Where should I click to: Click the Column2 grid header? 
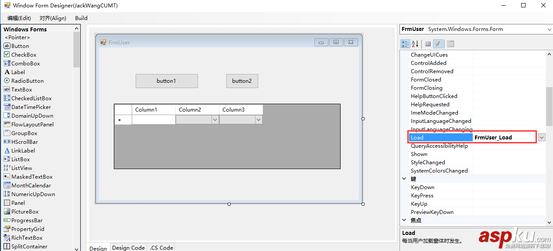pos(197,109)
